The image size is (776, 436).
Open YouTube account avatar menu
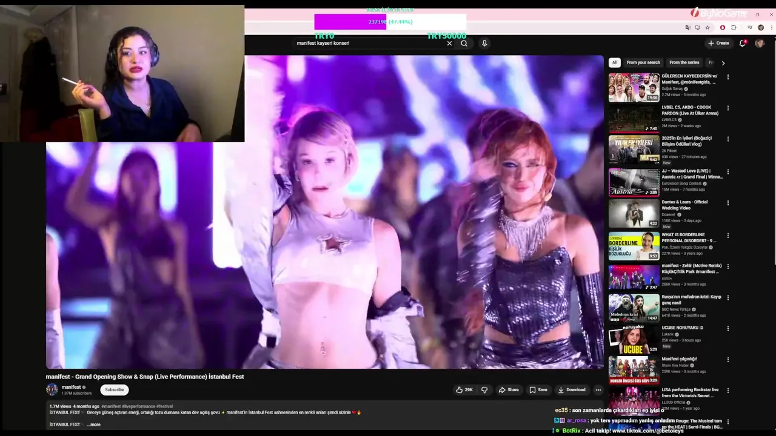tap(760, 43)
